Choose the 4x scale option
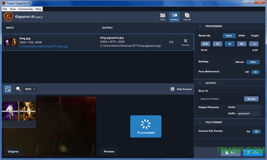This screenshot has width=267, height=160. [x=230, y=44]
